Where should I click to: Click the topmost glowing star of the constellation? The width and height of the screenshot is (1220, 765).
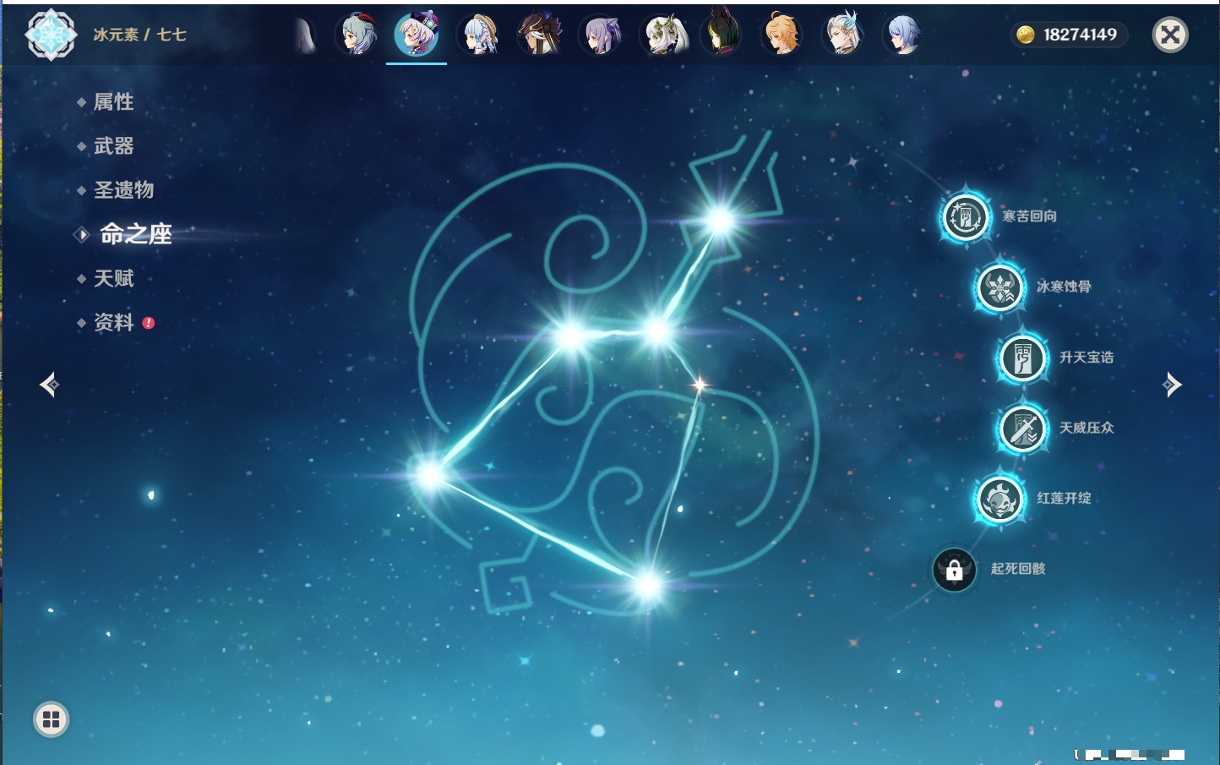point(720,221)
